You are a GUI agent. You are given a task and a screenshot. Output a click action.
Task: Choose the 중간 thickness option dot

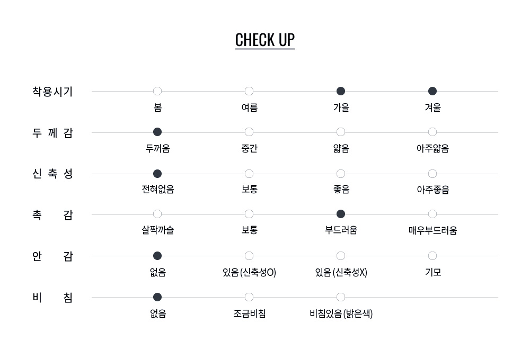pyautogui.click(x=249, y=132)
